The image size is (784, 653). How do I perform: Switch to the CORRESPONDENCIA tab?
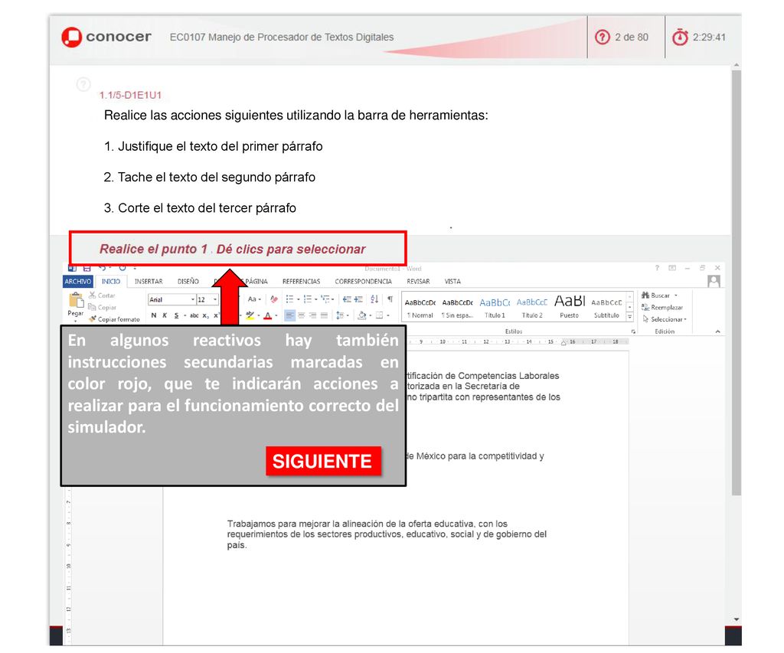pos(364,282)
